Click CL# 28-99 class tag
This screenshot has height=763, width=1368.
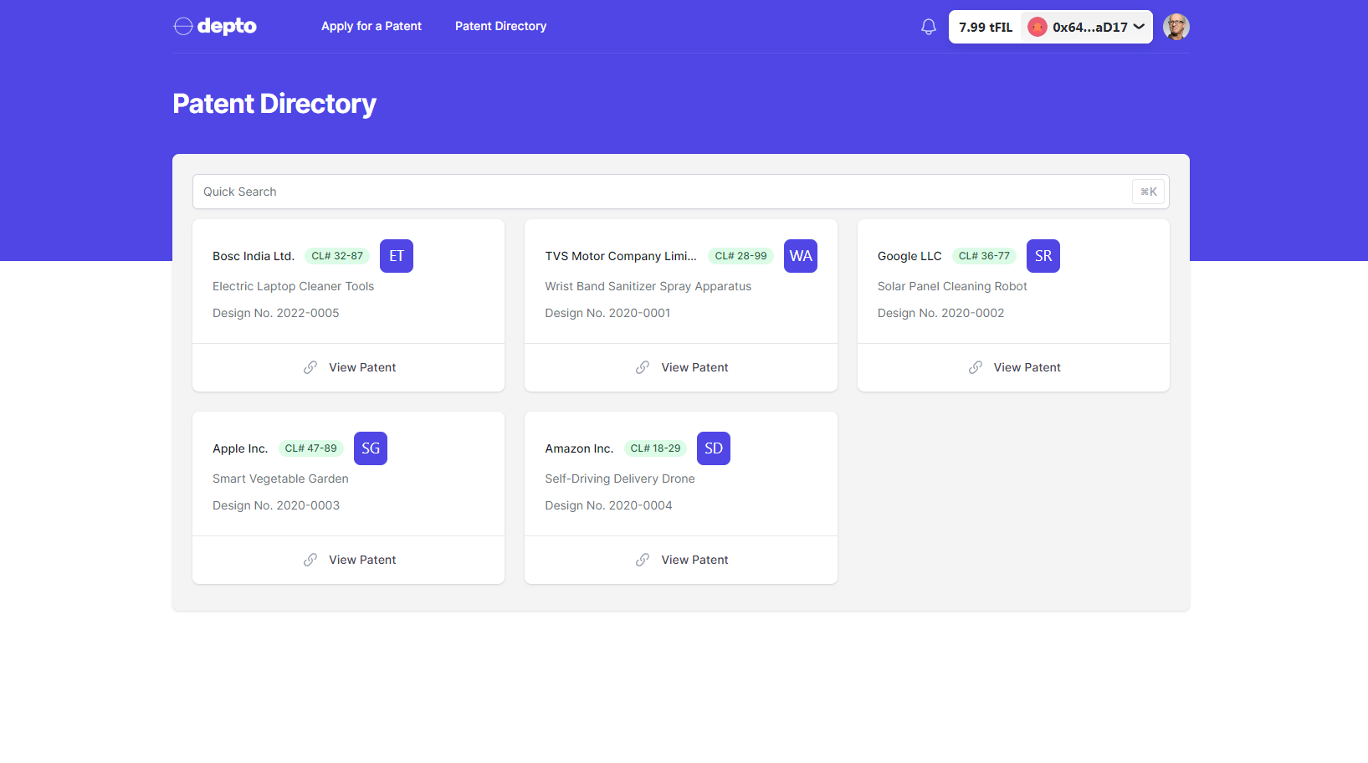point(740,256)
